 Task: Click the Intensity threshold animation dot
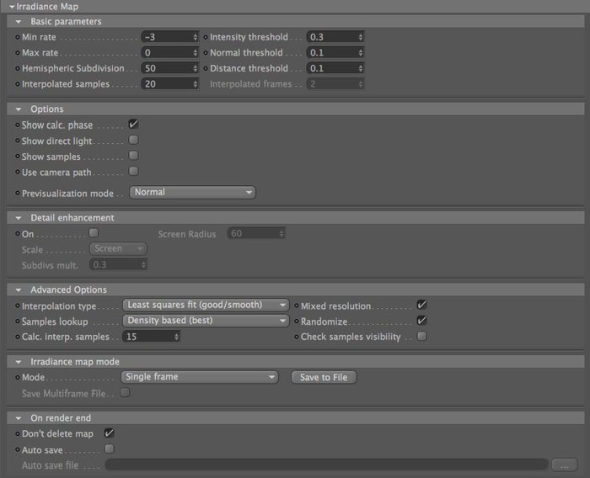tap(206, 37)
